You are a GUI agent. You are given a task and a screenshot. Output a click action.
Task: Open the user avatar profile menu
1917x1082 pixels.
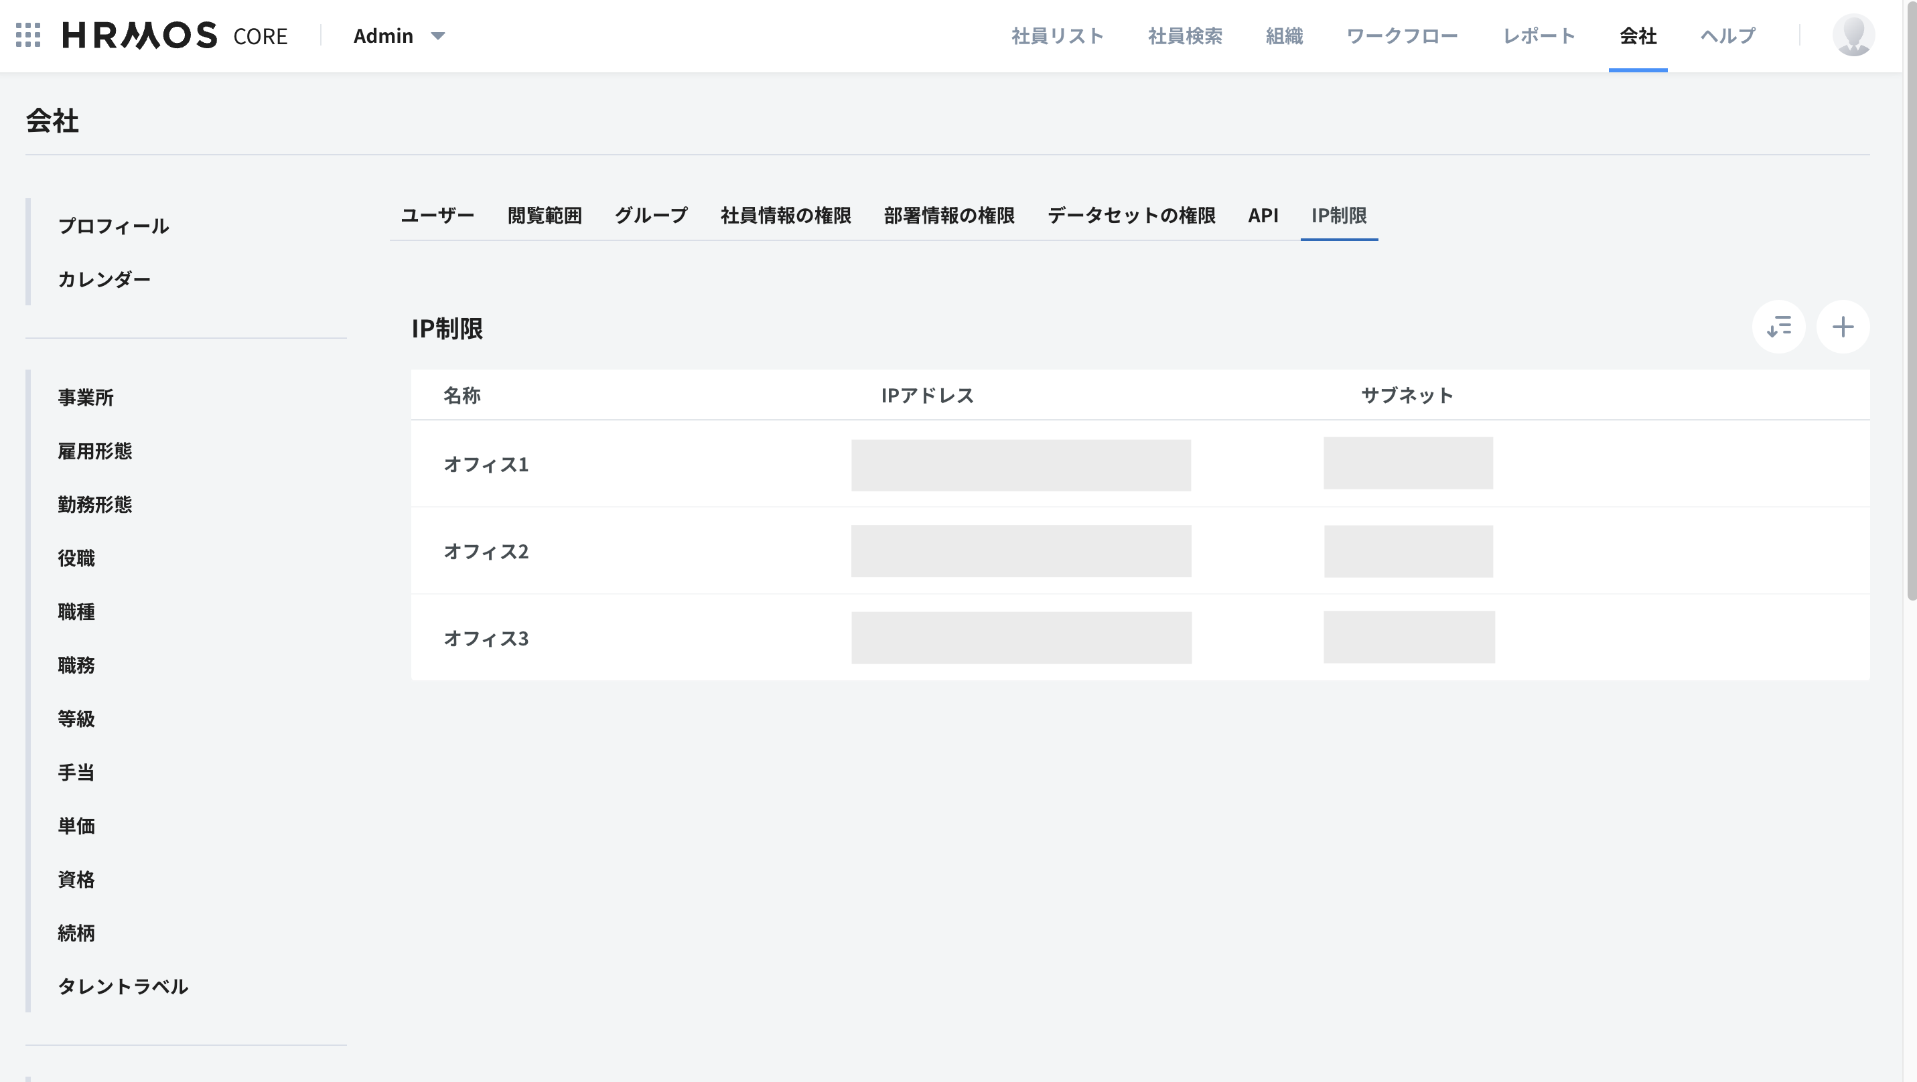point(1853,35)
